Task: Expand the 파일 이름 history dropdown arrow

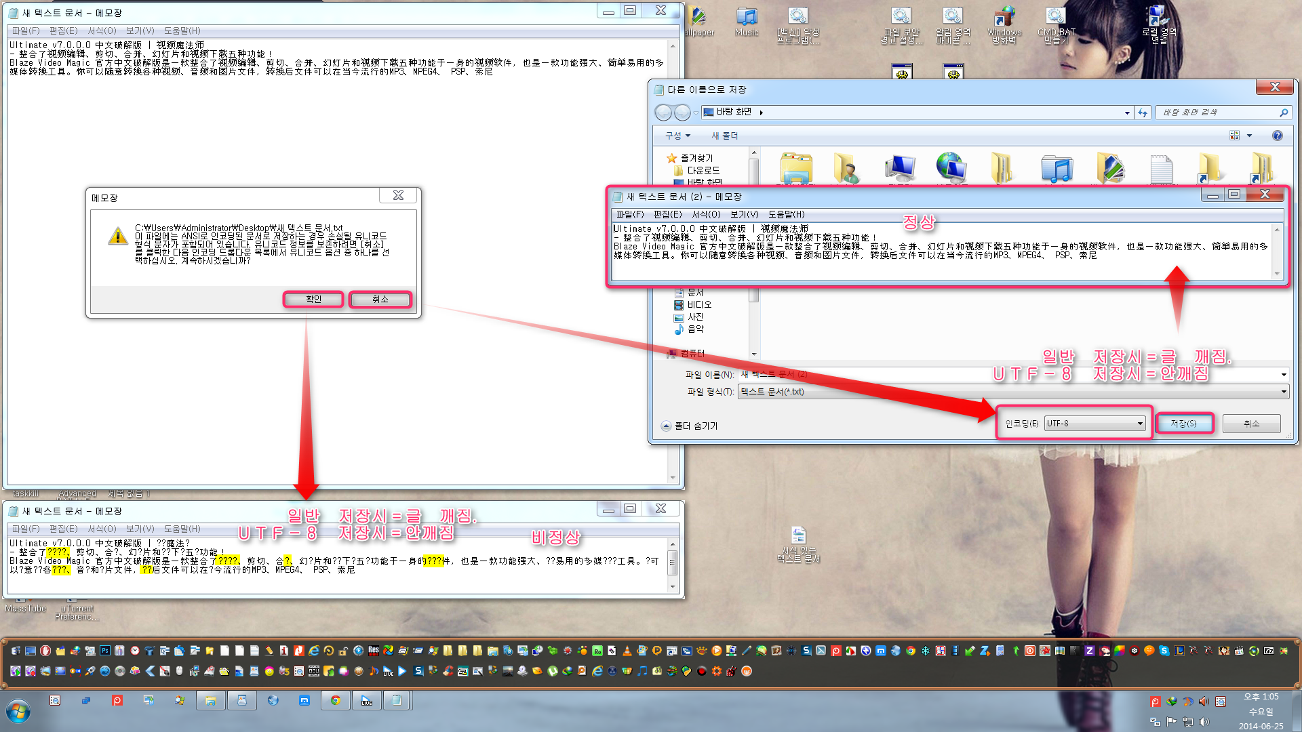Action: pyautogui.click(x=1283, y=375)
